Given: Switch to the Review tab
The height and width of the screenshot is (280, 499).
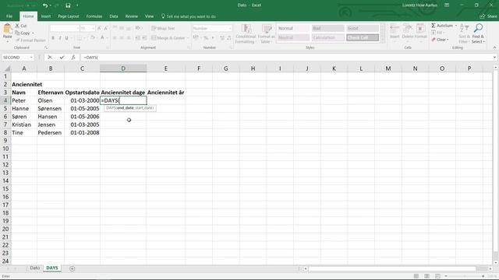Looking at the screenshot, I should pyautogui.click(x=132, y=16).
